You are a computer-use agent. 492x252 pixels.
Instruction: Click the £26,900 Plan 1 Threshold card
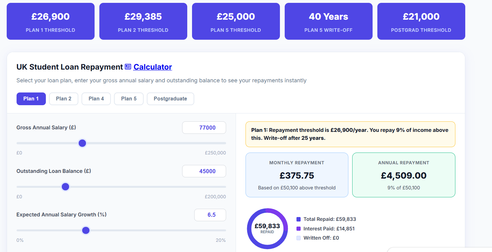coord(51,21)
